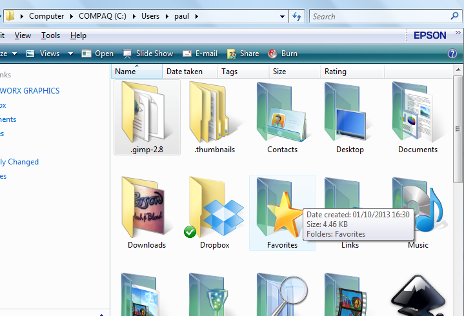Open the Help menu

click(78, 35)
